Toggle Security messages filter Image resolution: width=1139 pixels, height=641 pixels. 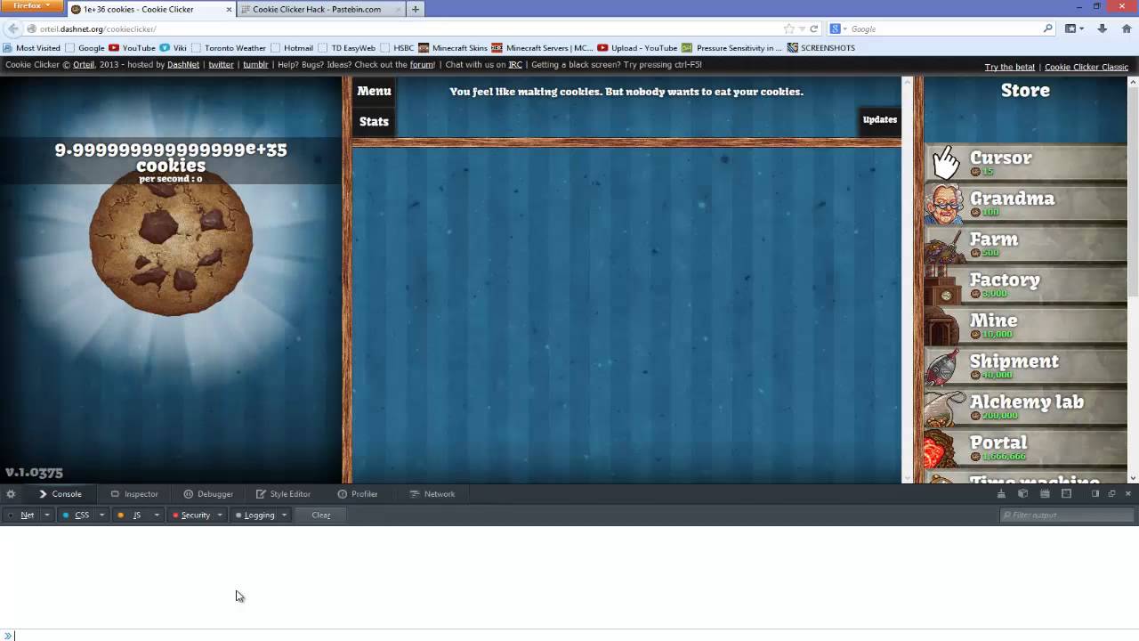point(191,515)
